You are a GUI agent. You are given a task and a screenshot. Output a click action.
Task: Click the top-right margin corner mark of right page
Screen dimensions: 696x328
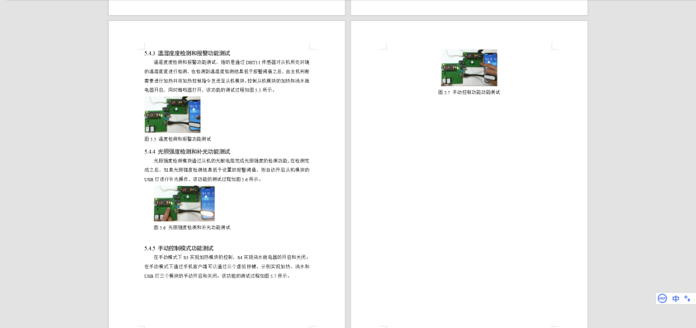tap(555, 46)
